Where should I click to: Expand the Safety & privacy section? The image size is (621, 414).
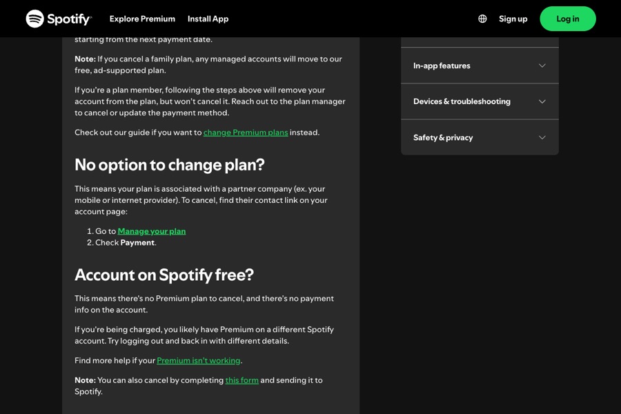pyautogui.click(x=480, y=137)
